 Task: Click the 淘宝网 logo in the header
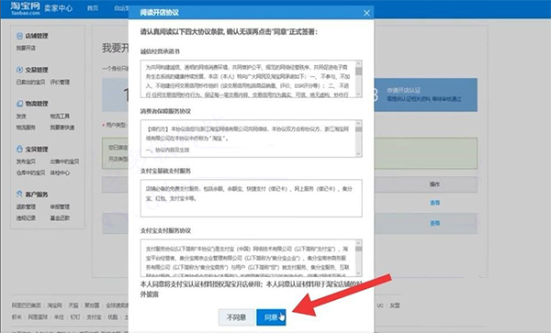point(26,8)
